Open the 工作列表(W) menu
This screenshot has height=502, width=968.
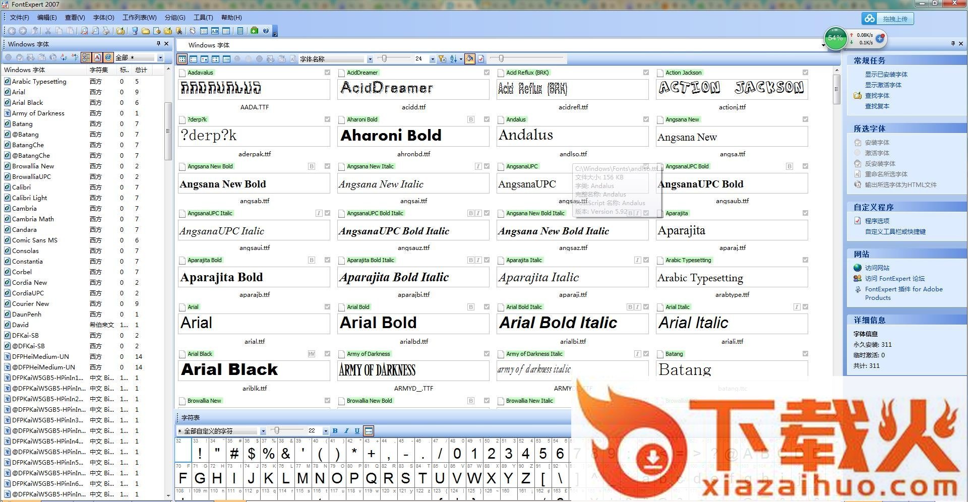139,17
